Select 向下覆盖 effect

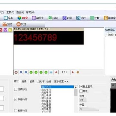click(x=58, y=109)
